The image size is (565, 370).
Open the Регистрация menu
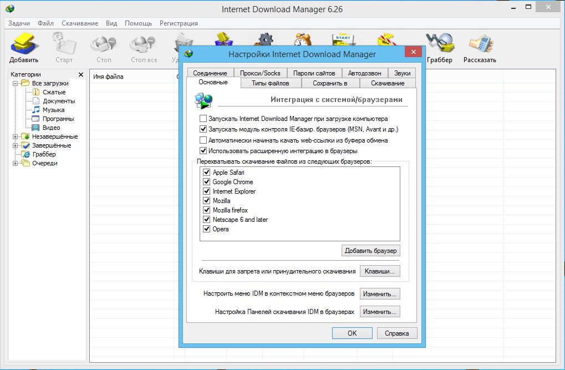coord(179,23)
